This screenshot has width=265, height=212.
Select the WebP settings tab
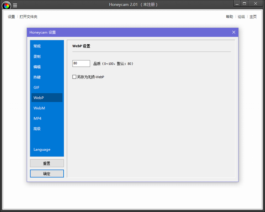point(47,98)
